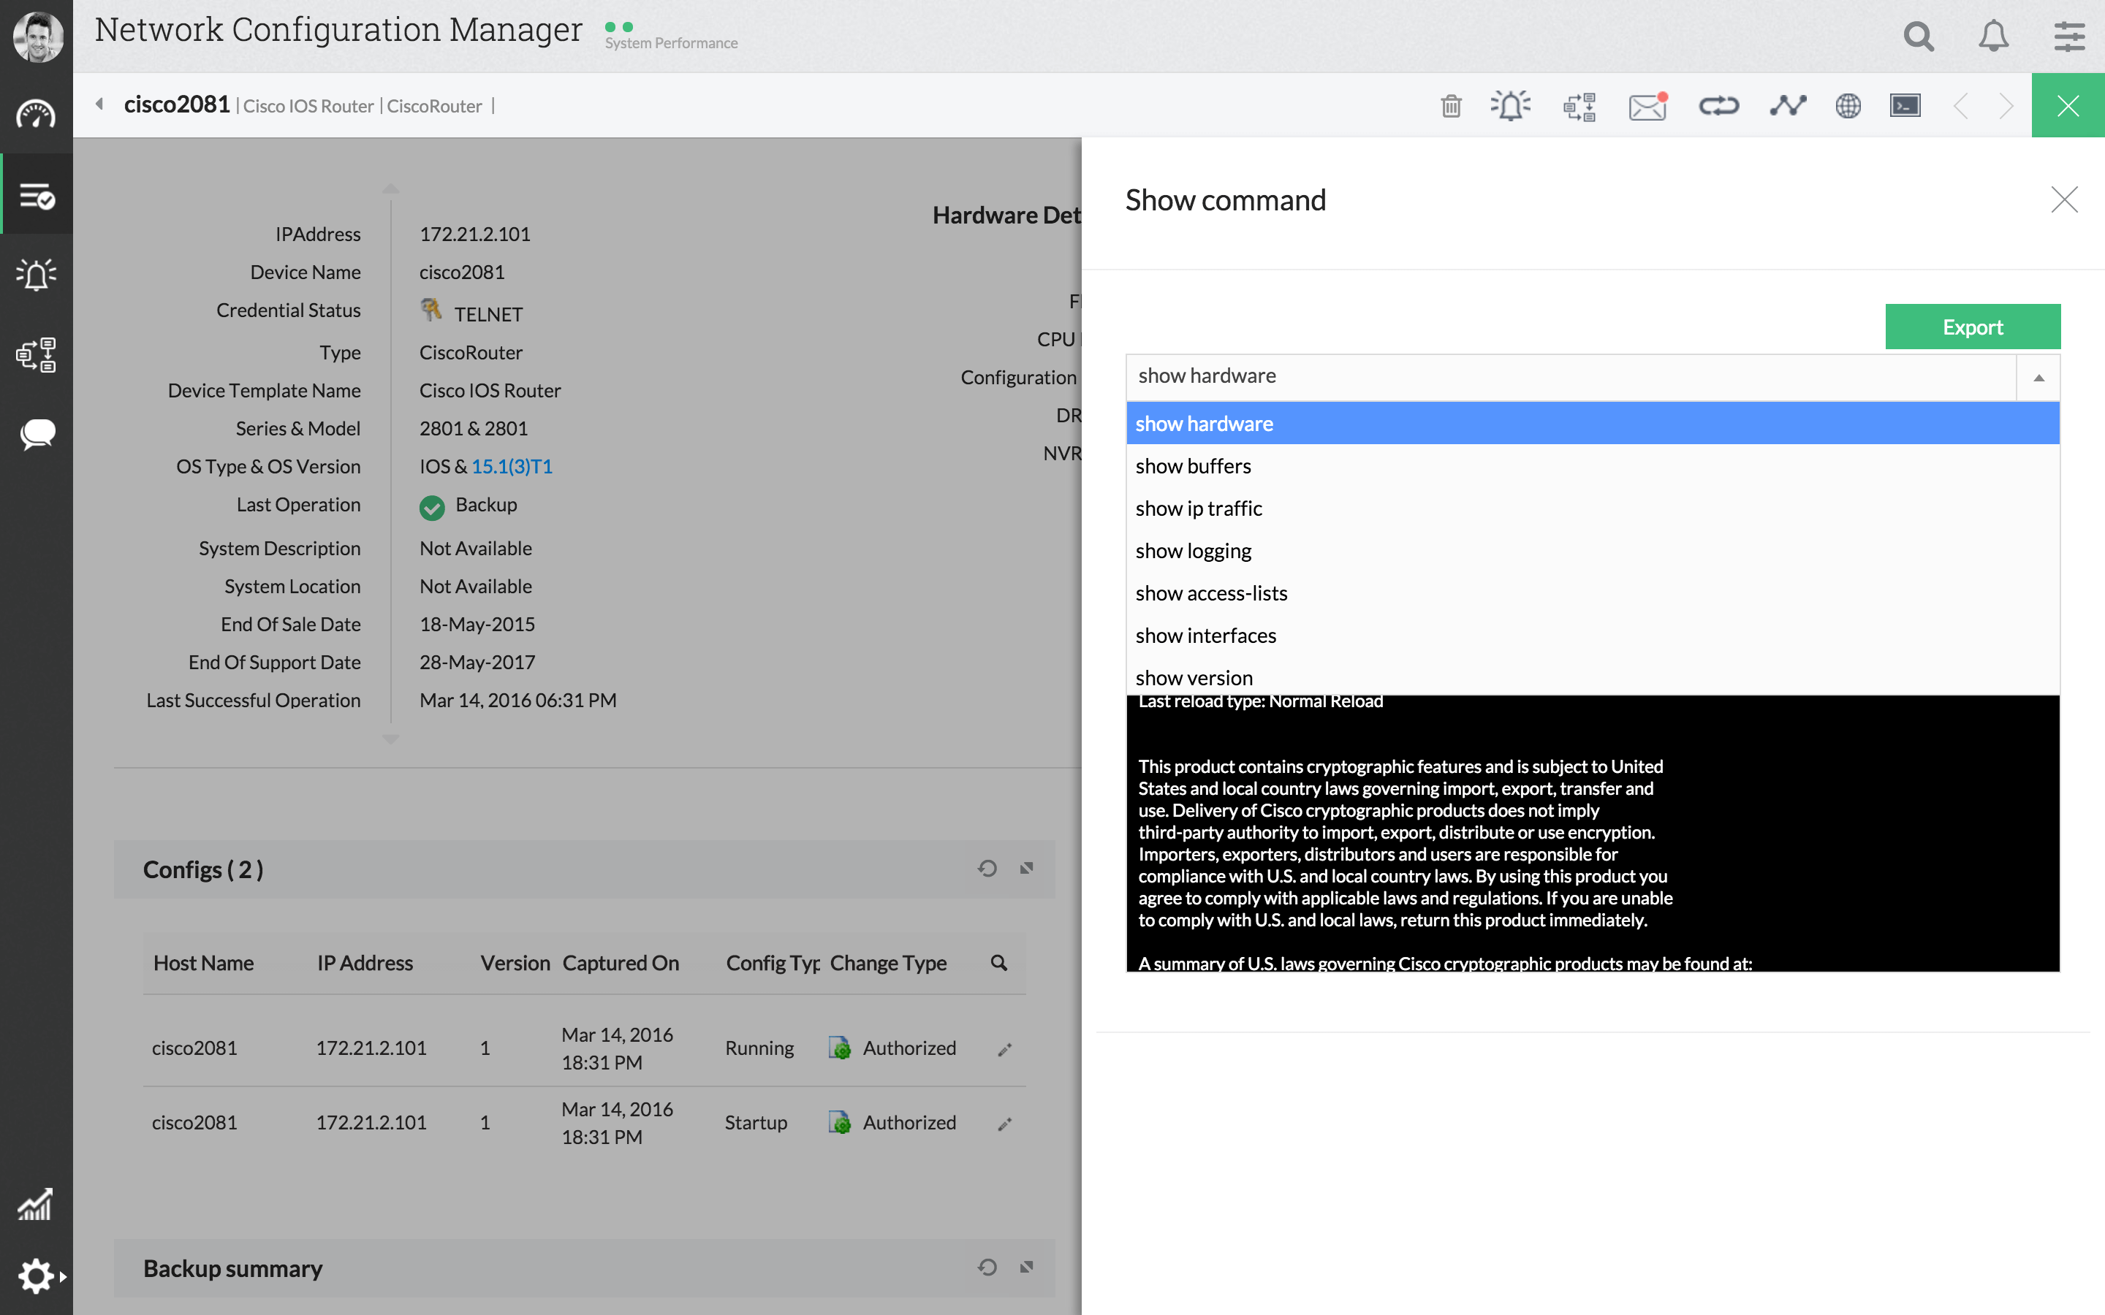Select 'show interfaces' command
This screenshot has height=1315, width=2105.
click(1205, 636)
